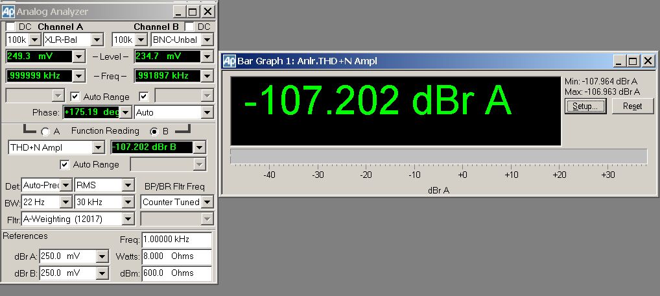Image resolution: width=660 pixels, height=296 pixels.
Task: Click the Channel A .999999 kHz frequency reading
Action: click(x=39, y=76)
